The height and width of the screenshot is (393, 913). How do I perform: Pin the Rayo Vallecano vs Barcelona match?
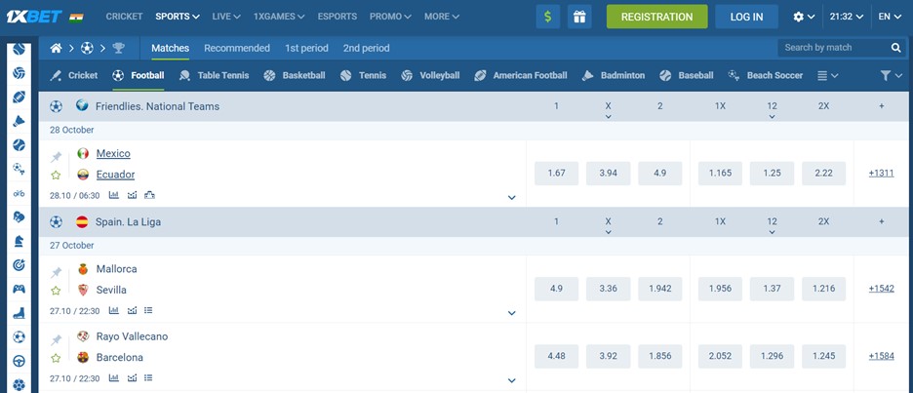pos(56,339)
